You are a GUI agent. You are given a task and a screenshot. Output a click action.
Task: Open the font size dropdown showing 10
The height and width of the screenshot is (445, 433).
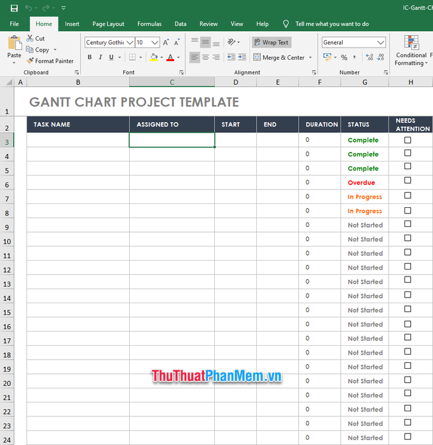pyautogui.click(x=156, y=43)
